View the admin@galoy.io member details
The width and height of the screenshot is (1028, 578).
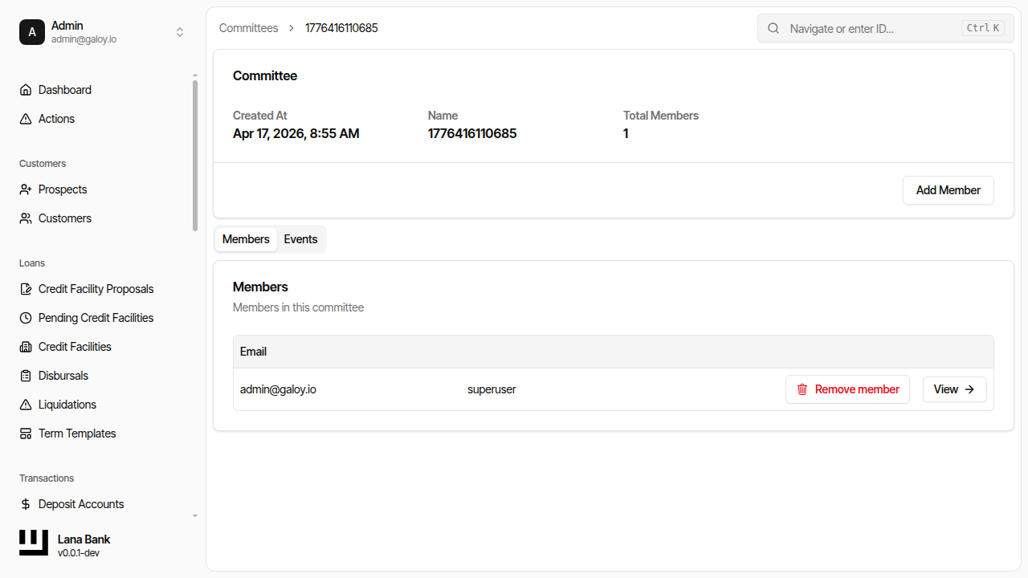click(x=954, y=389)
